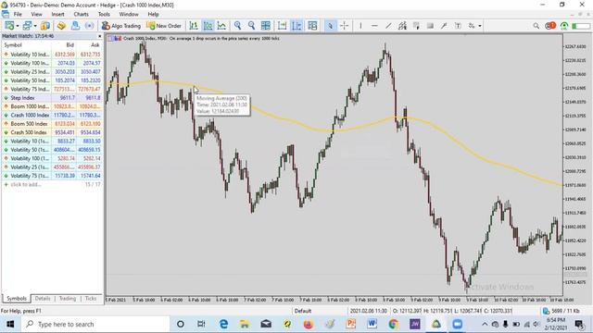Select the rectangle shapes tool
The height and width of the screenshot is (333, 593).
[430, 26]
